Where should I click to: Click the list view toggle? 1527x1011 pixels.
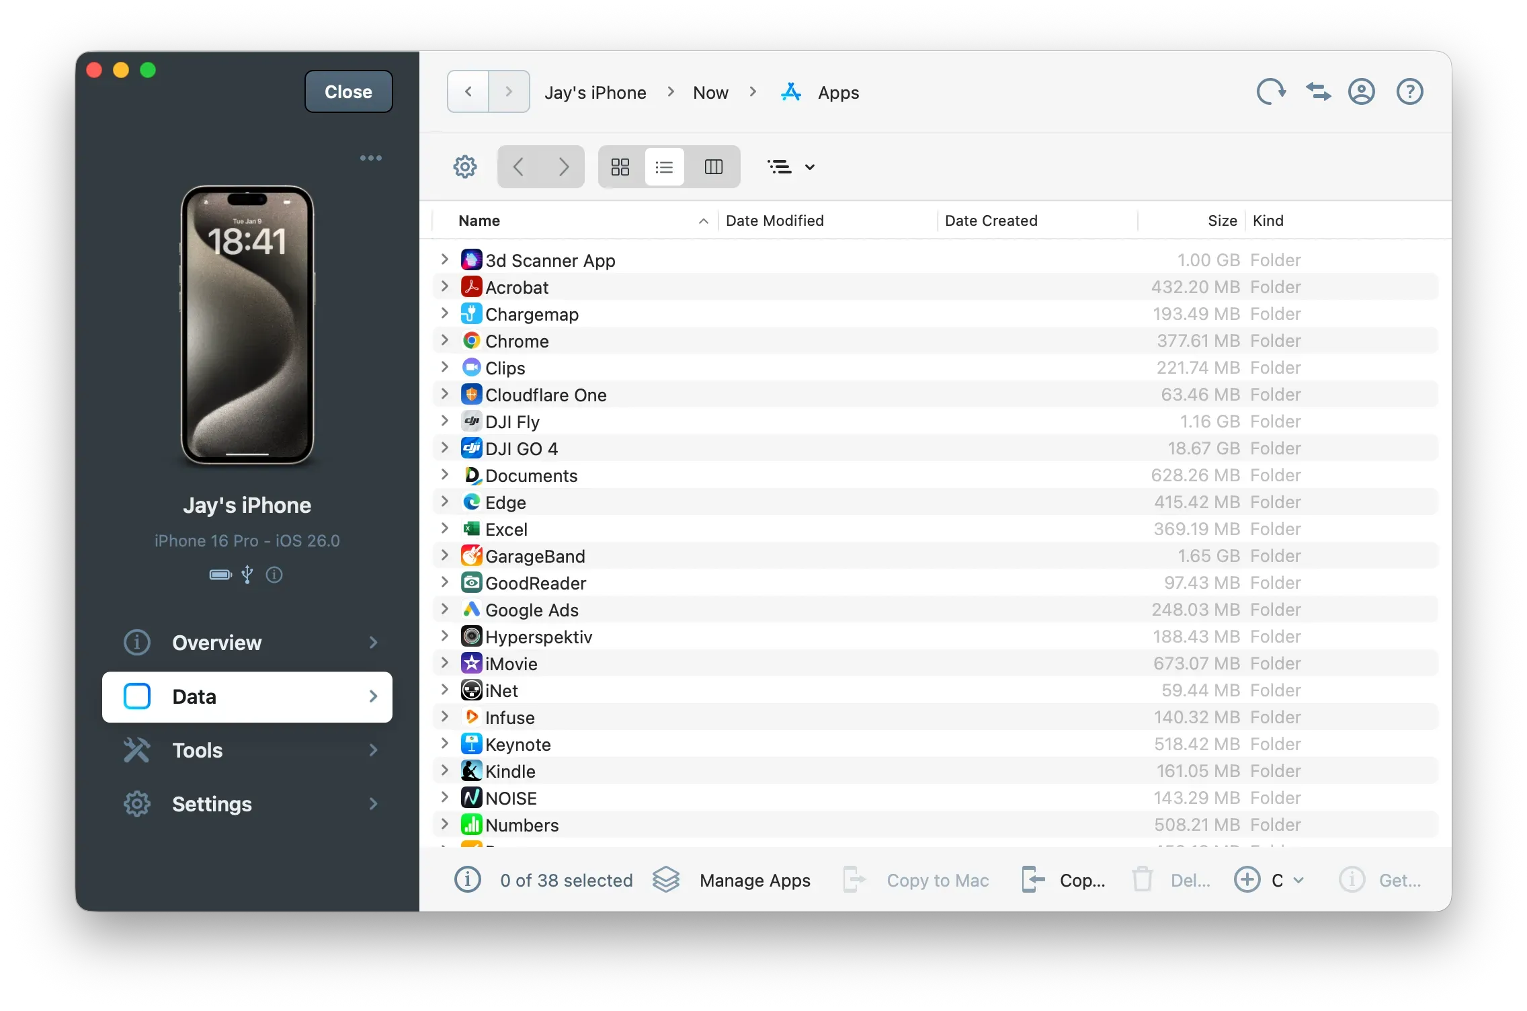pyautogui.click(x=665, y=166)
